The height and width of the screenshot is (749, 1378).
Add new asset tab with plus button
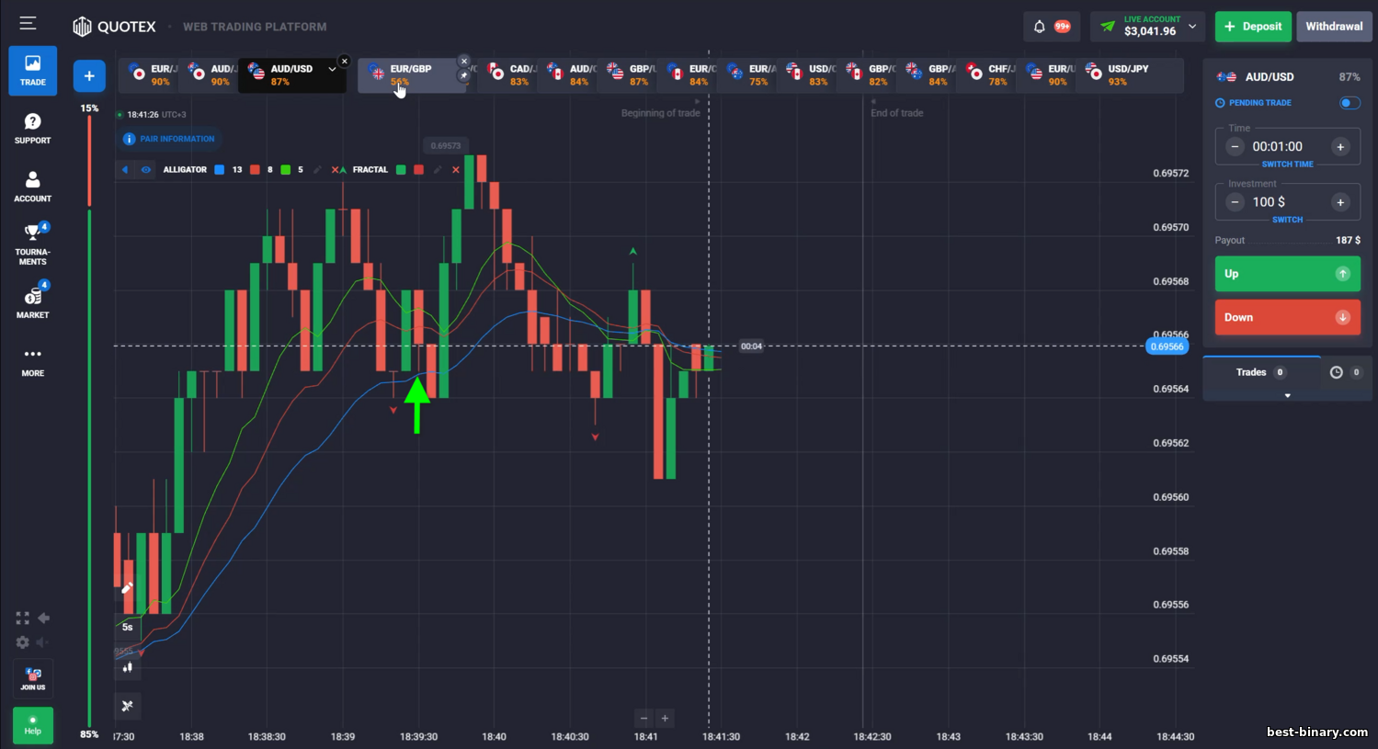tap(89, 75)
